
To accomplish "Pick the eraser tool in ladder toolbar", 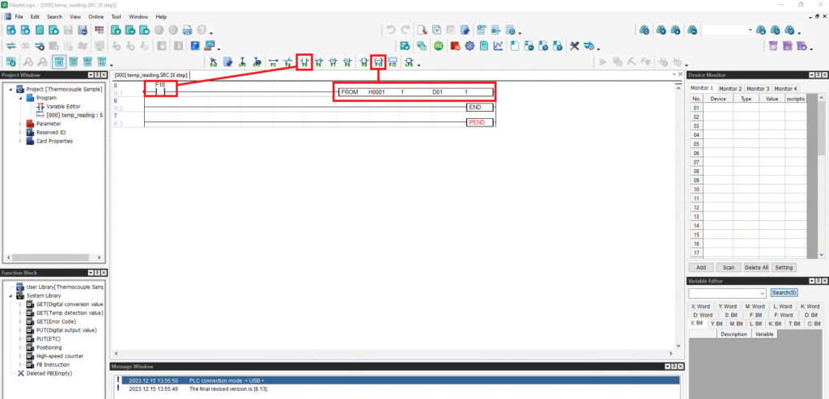I will [x=227, y=62].
